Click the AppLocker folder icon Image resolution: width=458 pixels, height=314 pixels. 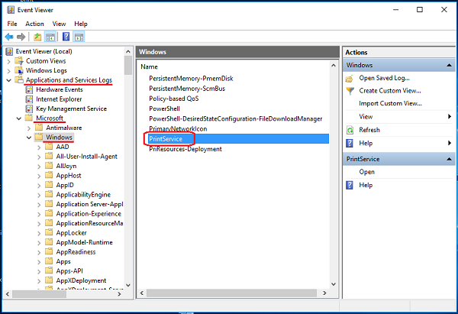[x=49, y=232]
